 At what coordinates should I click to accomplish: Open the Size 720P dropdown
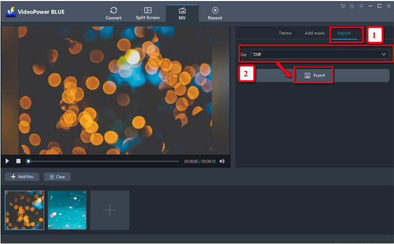(320, 54)
